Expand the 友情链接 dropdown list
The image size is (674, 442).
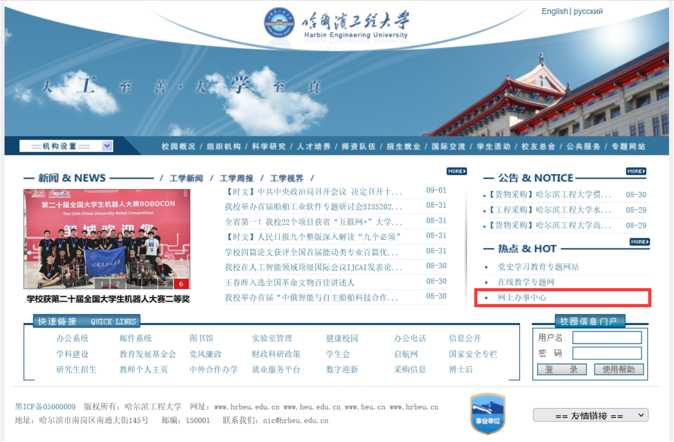pyautogui.click(x=590, y=415)
